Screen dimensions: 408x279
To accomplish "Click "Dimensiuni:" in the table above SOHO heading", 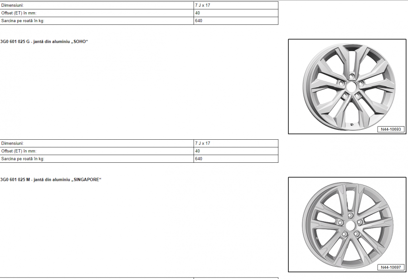I will (12, 5).
